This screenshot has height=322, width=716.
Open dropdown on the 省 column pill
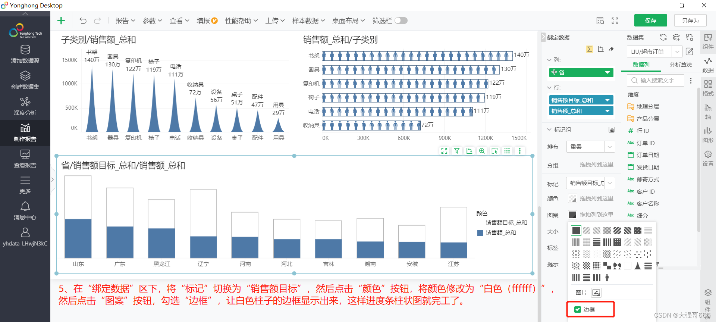click(607, 72)
